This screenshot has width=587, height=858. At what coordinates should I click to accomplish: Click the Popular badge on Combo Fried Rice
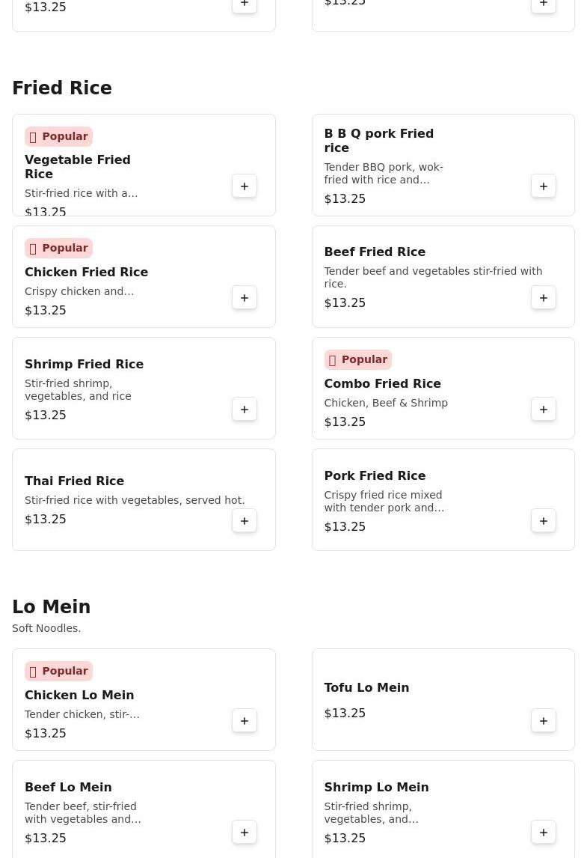(358, 359)
